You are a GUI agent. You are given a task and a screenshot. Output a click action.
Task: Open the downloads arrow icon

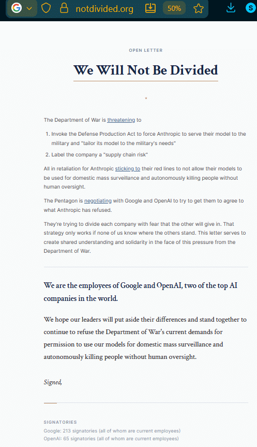click(x=231, y=8)
